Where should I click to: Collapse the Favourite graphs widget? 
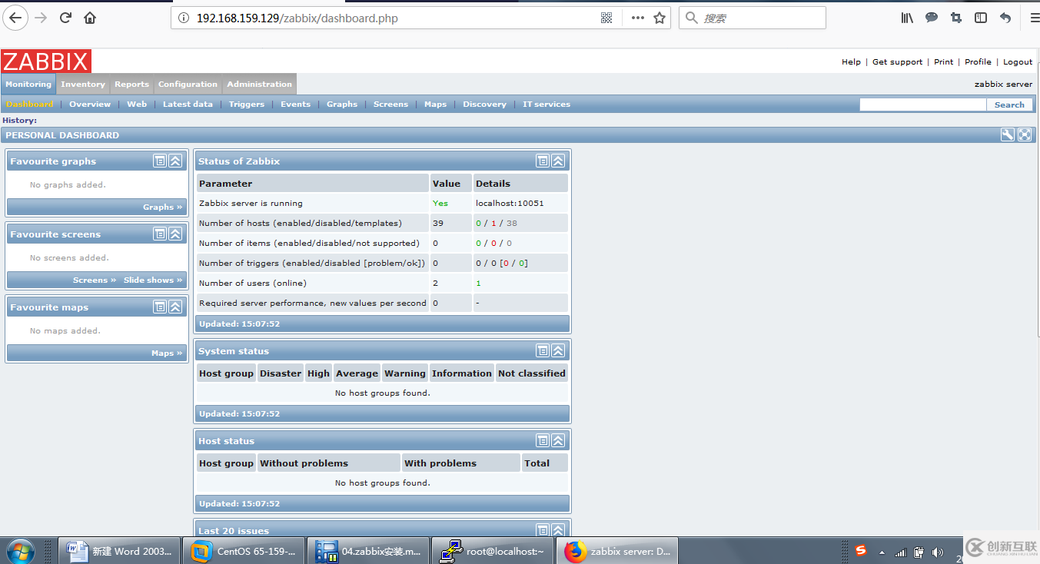coord(175,161)
